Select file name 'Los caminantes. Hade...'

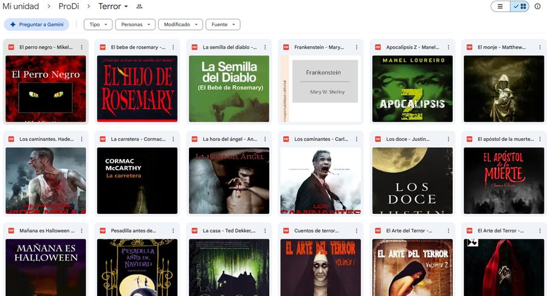click(46, 139)
